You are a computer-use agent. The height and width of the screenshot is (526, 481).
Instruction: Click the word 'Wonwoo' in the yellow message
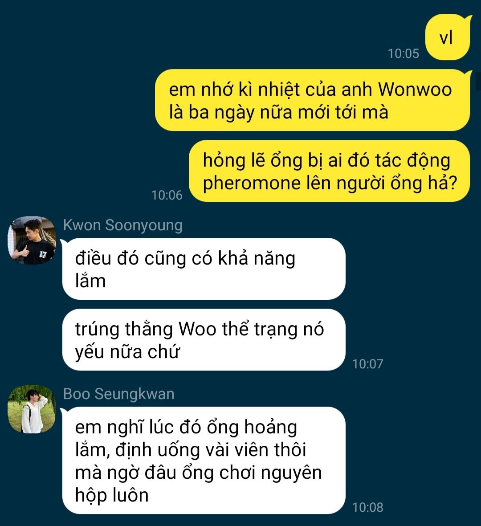point(415,90)
